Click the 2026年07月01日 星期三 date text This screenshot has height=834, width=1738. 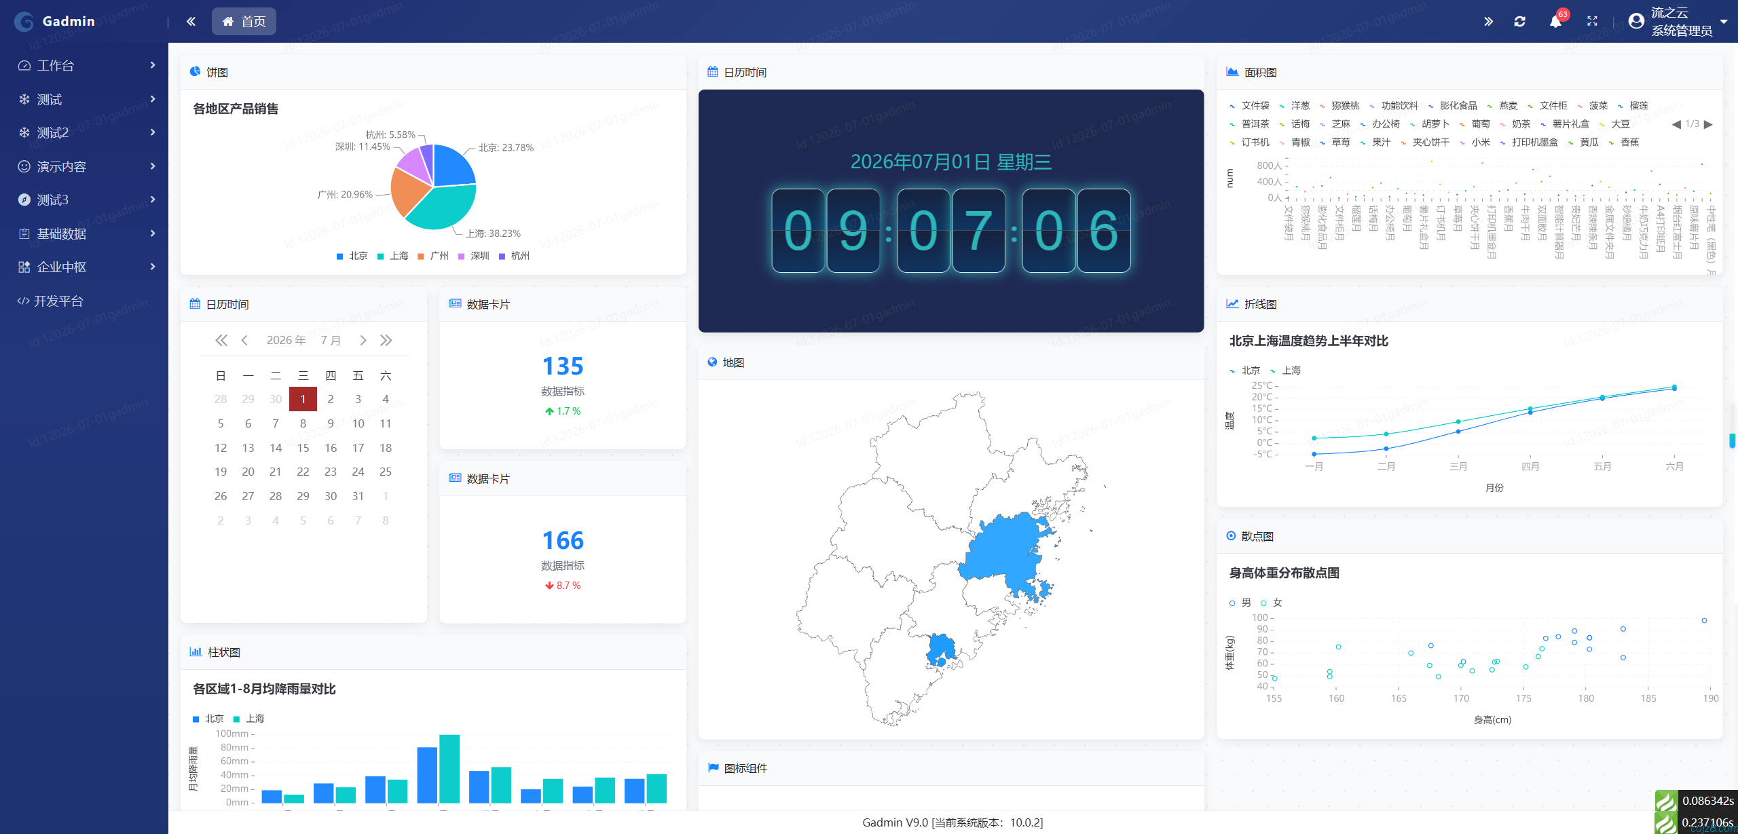point(950,162)
